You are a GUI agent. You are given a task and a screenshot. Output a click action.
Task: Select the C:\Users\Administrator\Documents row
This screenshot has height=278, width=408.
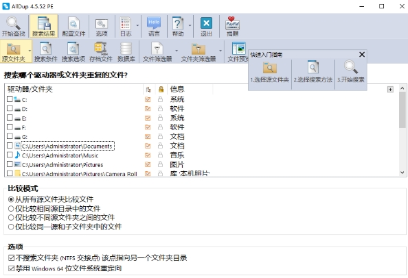coord(67,146)
